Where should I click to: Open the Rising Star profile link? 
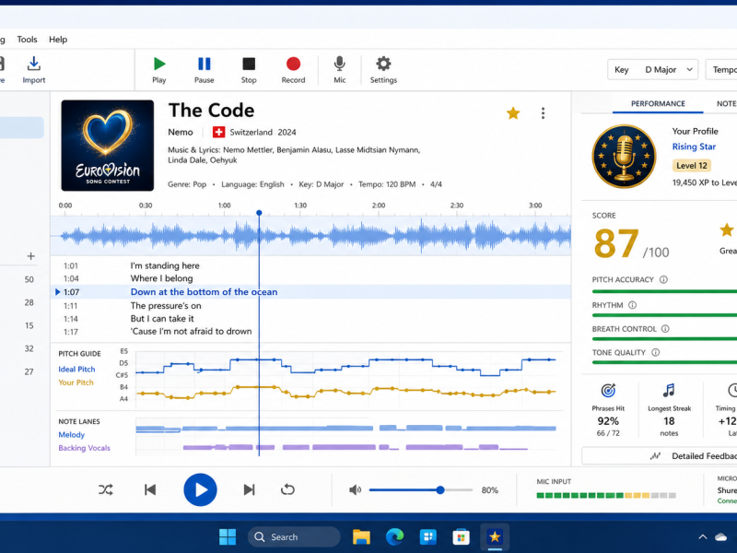[x=694, y=147]
